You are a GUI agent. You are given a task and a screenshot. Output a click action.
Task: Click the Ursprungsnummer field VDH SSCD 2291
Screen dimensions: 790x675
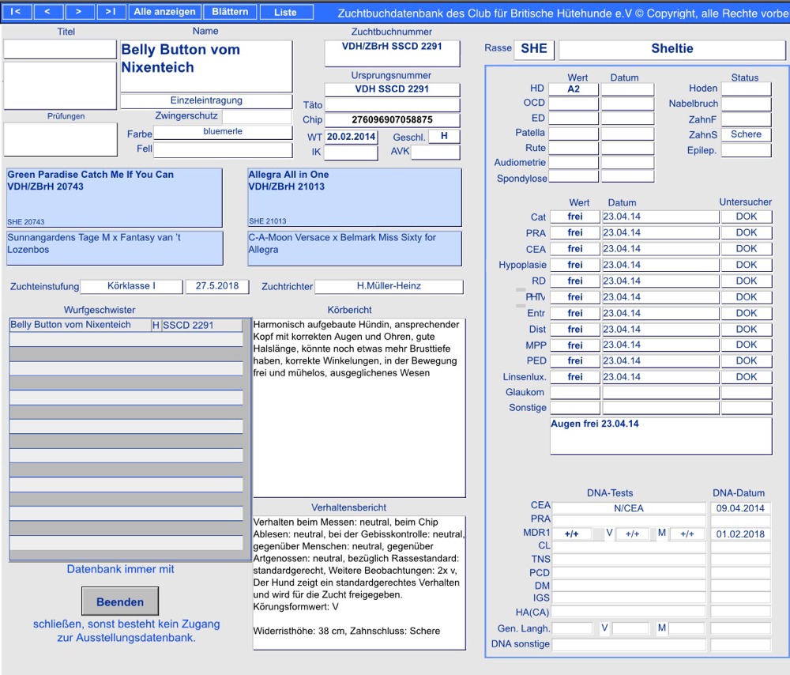tap(392, 89)
